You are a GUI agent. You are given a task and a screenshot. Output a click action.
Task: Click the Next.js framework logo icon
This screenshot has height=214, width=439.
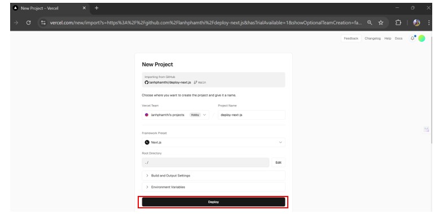(147, 142)
